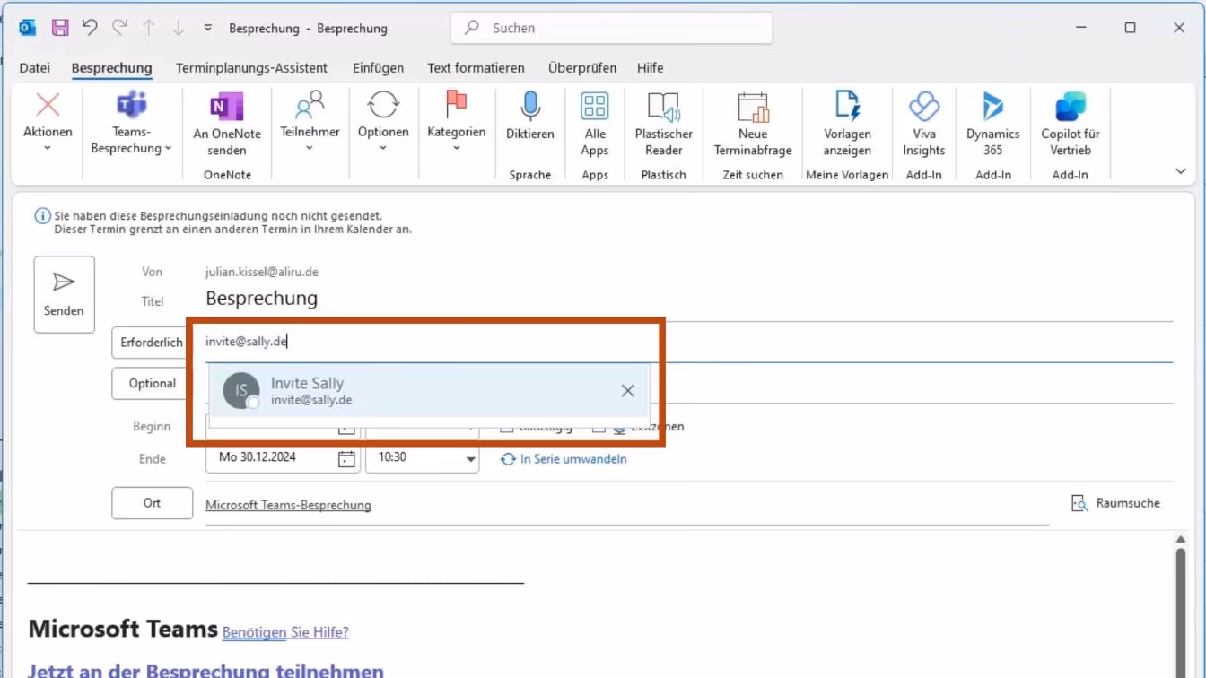
Task: Click the Suchen search field
Action: tap(611, 28)
